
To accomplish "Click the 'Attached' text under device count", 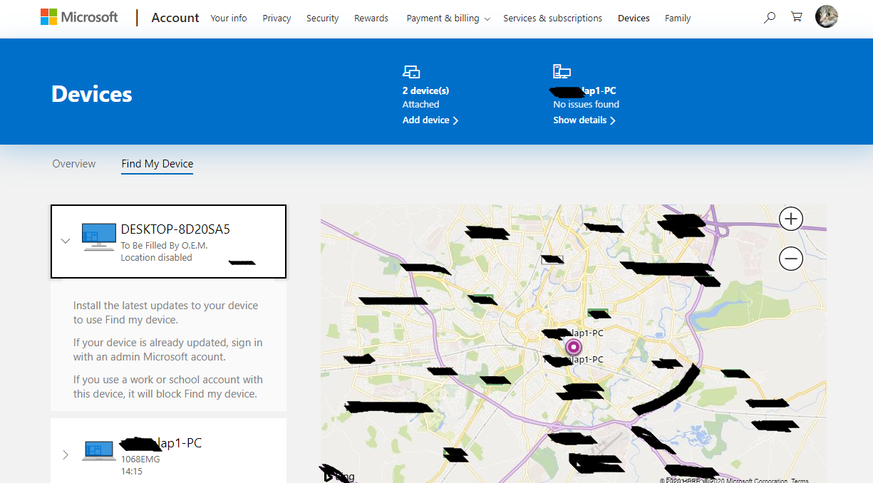I will tap(421, 105).
